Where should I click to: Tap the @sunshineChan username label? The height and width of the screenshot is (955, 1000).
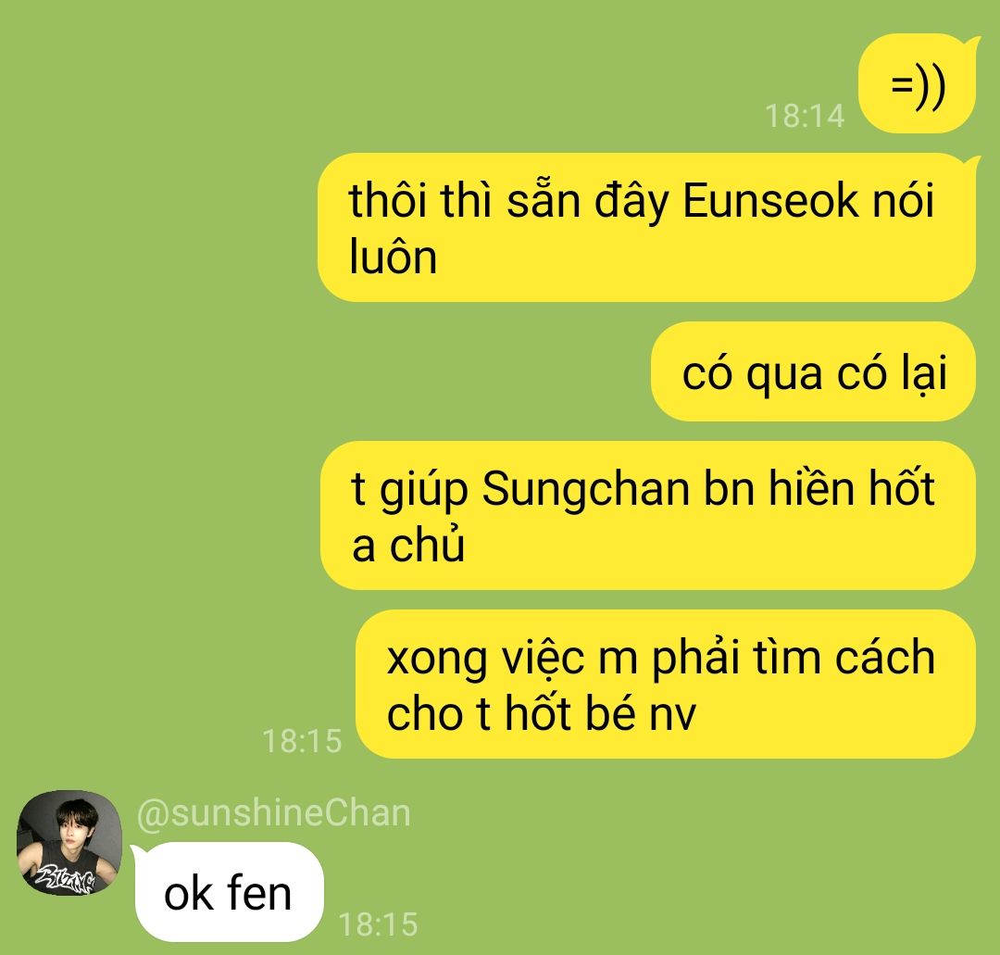[x=273, y=813]
